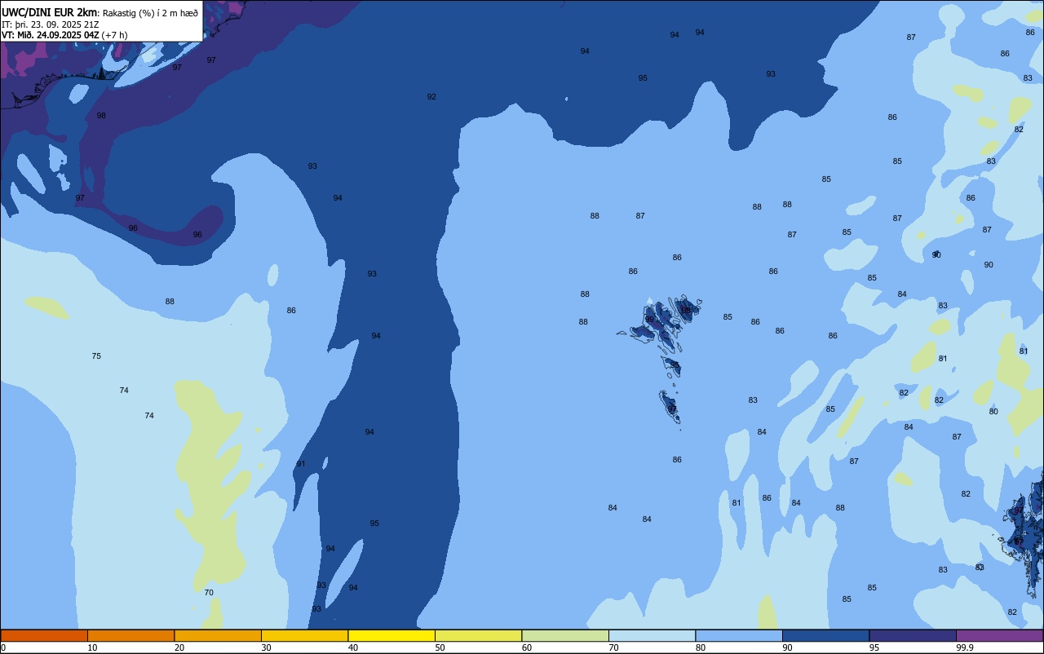The image size is (1044, 654).
Task: Click the 60–70 pale green legend swatch
Action: point(565,635)
